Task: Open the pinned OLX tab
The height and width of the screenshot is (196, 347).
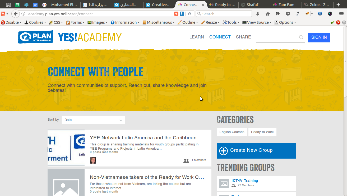Action: click(x=44, y=5)
